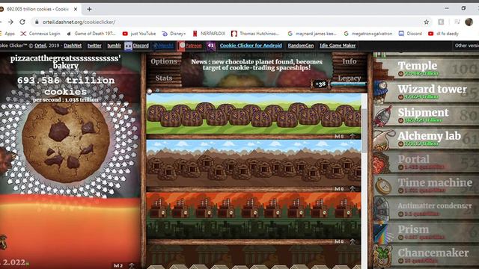The width and height of the screenshot is (479, 269).
Task: Select the Chancemaker building
Action: 426,256
